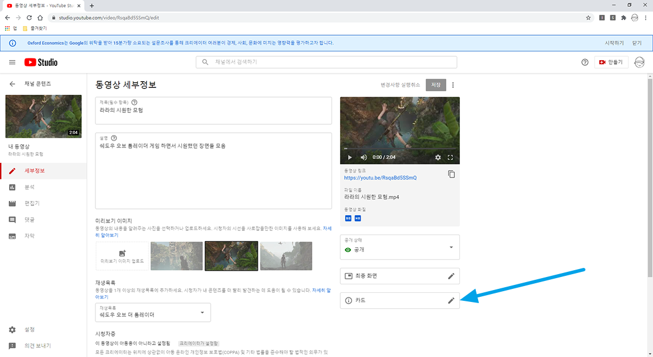The width and height of the screenshot is (653, 357).
Task: Edit 카드 cards pencil icon
Action: [451, 300]
